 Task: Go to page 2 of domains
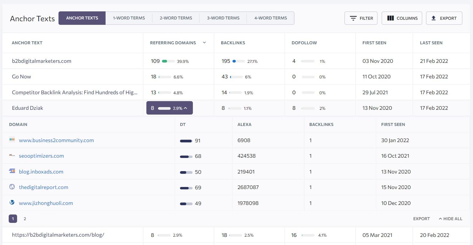[25, 219]
